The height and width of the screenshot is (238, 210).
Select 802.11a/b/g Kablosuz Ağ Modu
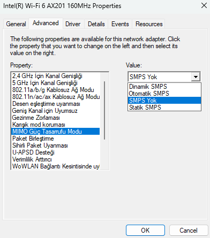tap(56, 90)
